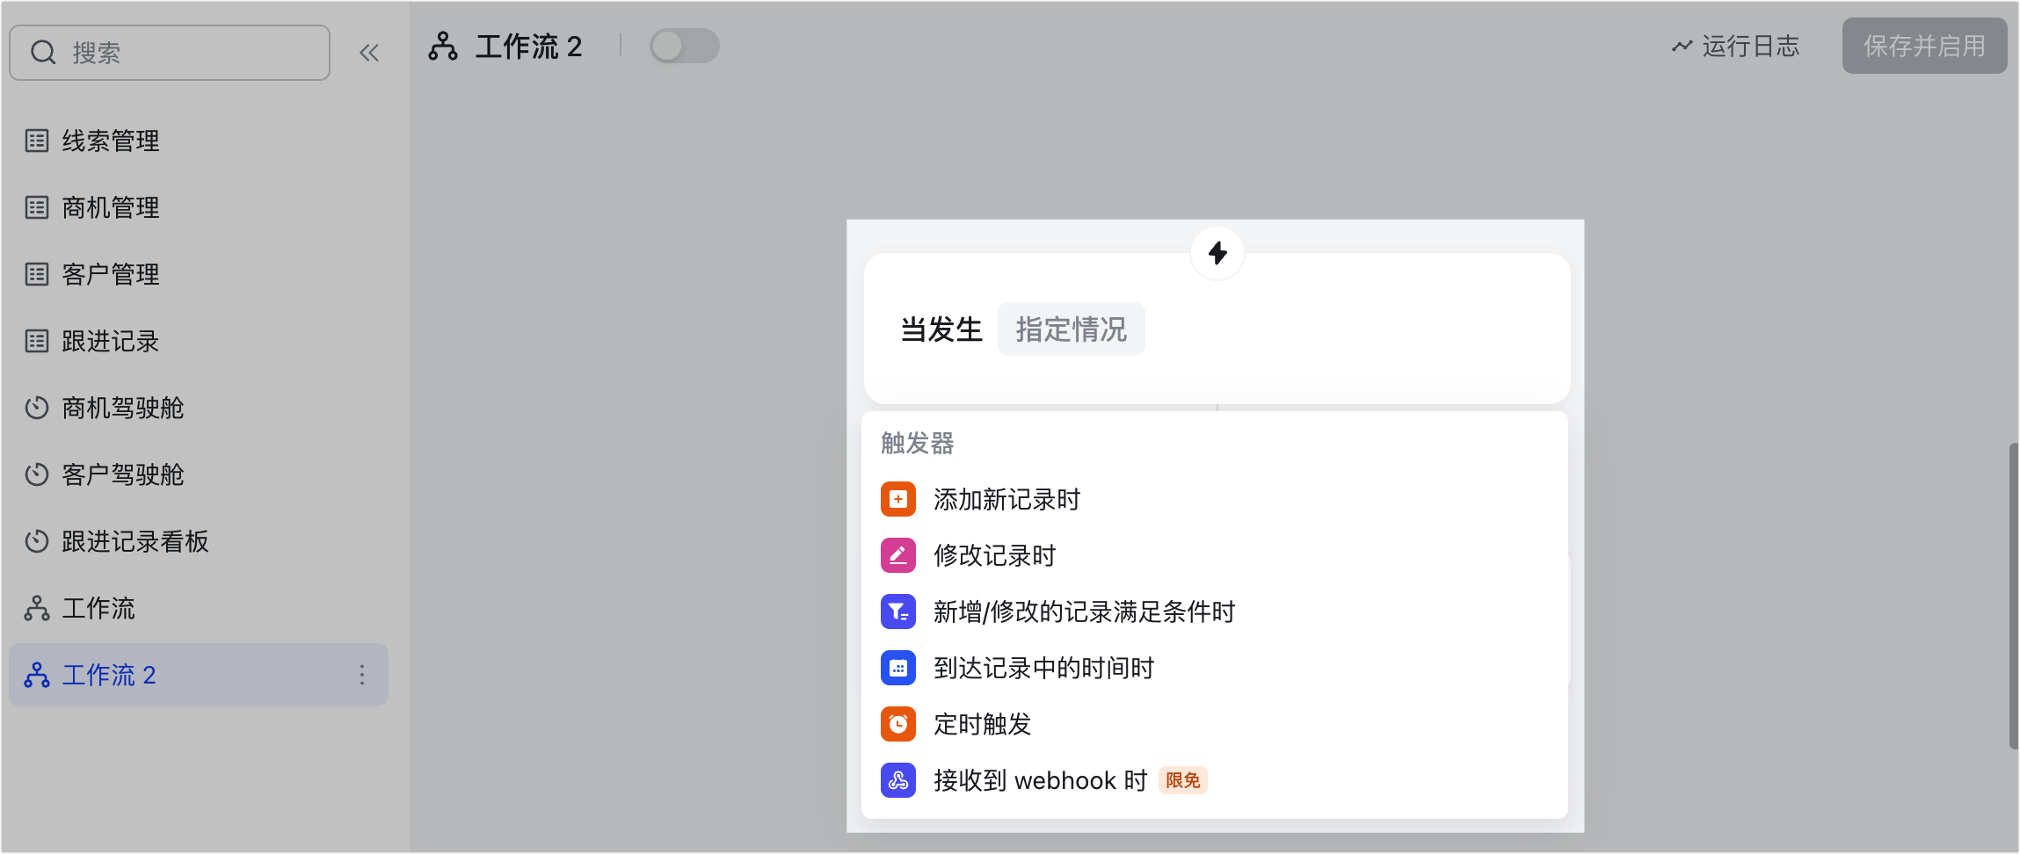Click the pink edit-record trigger icon
Screen dimensions: 2020x854
(897, 555)
